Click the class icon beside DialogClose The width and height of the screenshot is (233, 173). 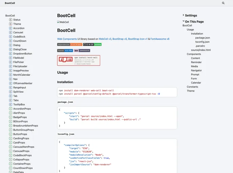(x=10, y=49)
